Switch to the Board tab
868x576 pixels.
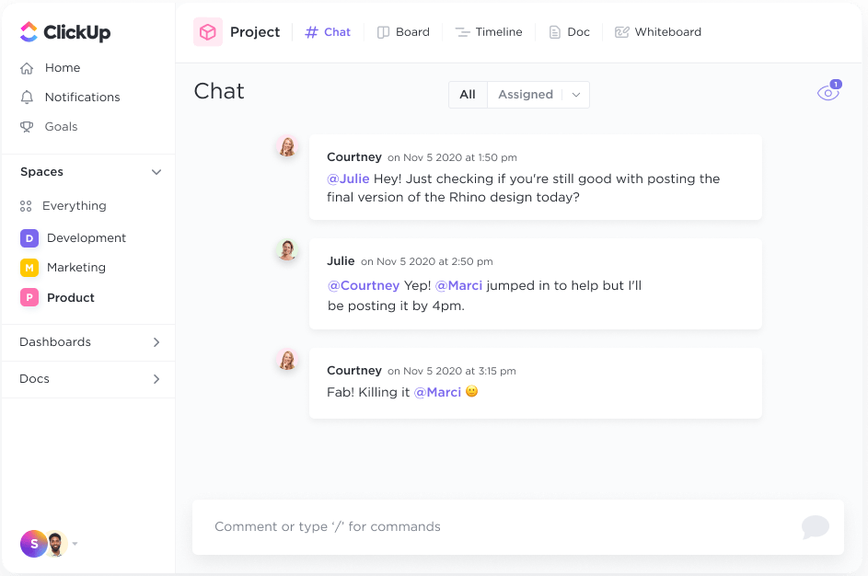point(403,32)
